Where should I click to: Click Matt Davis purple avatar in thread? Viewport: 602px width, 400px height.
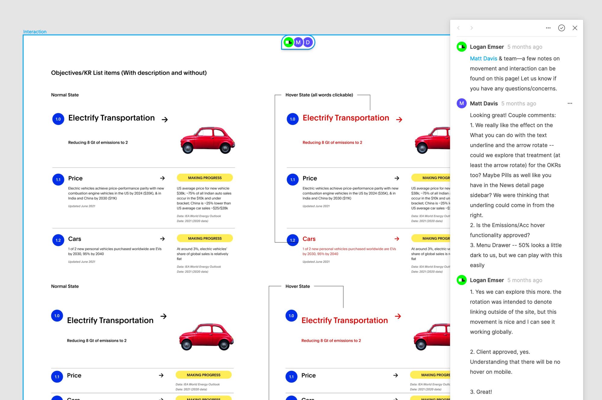(x=461, y=103)
